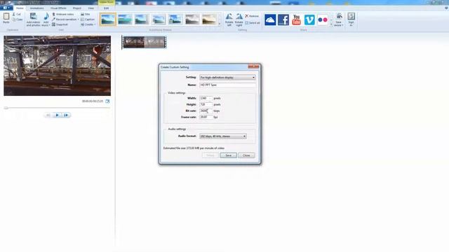Click the Previous frame button
The height and width of the screenshot is (252, 449).
point(48,115)
